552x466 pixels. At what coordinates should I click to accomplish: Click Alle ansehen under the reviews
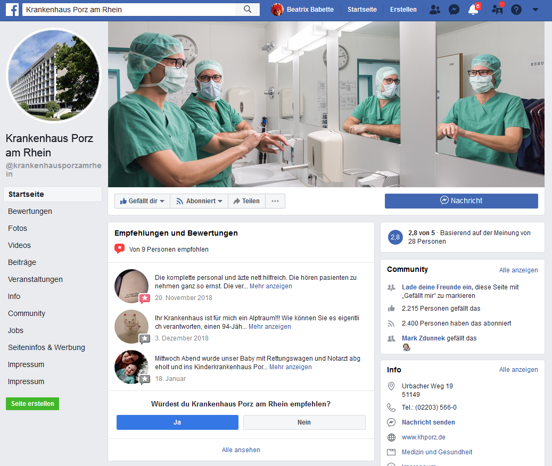(241, 450)
